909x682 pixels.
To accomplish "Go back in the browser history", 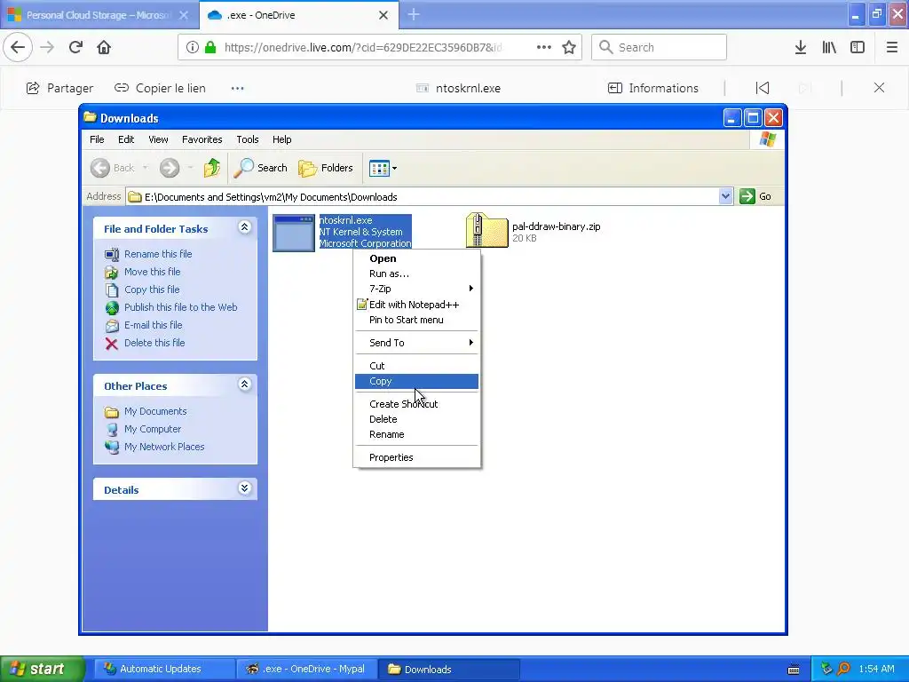I will click(18, 47).
